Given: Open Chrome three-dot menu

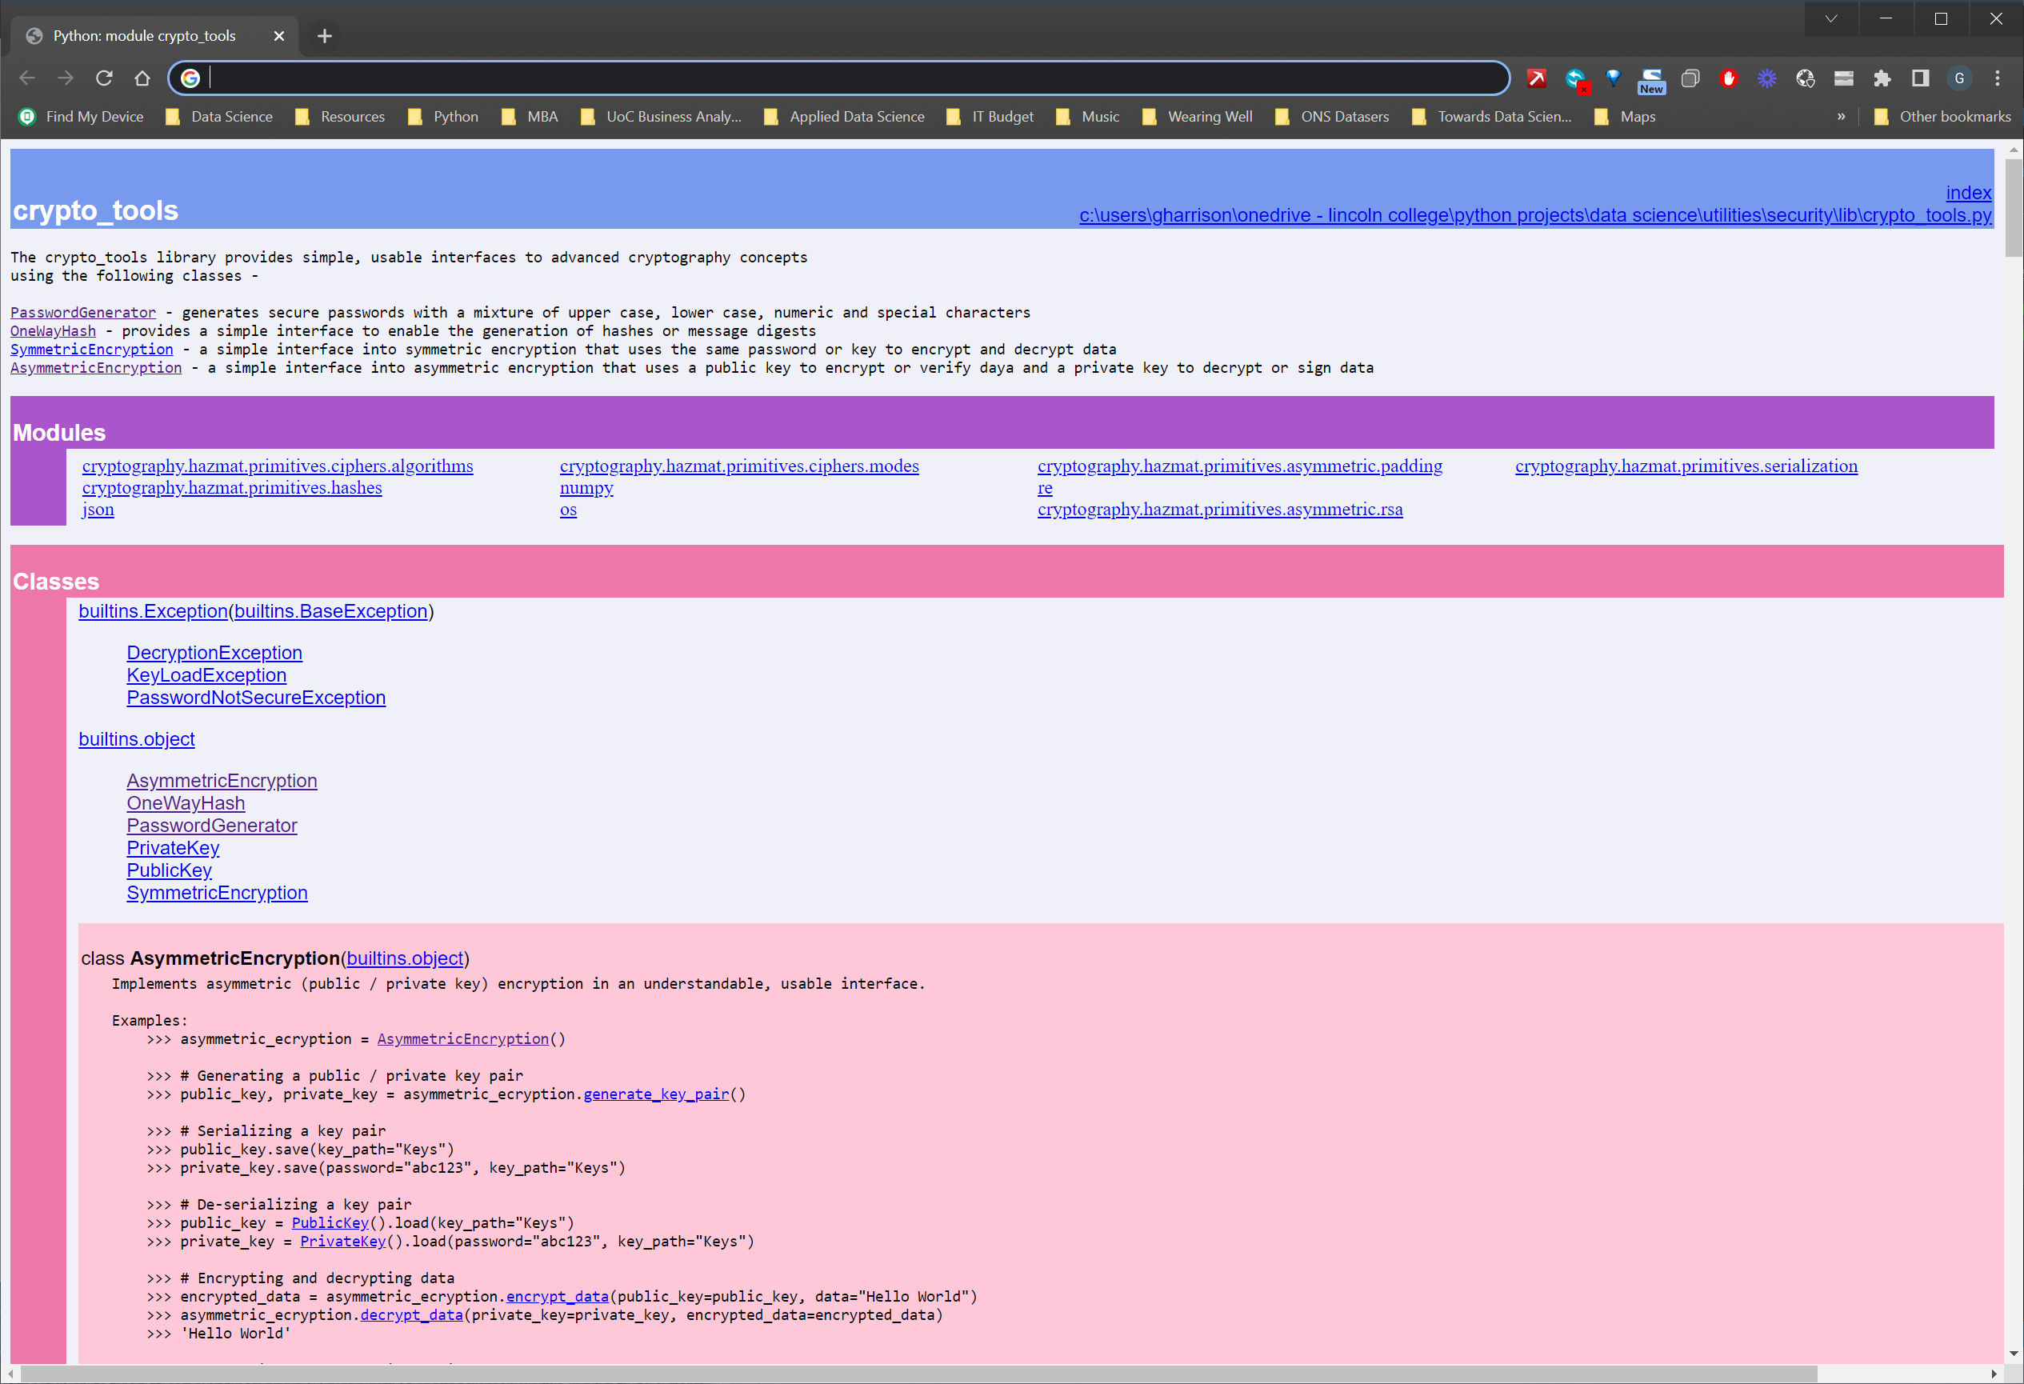Looking at the screenshot, I should pos(1997,78).
